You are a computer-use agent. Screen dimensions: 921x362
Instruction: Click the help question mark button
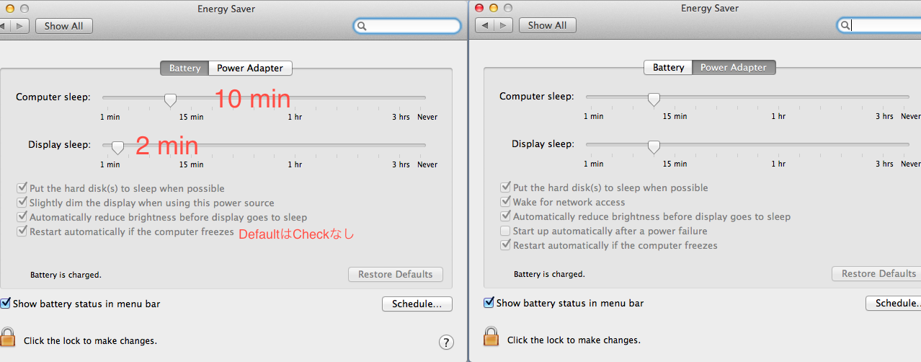coord(446,342)
